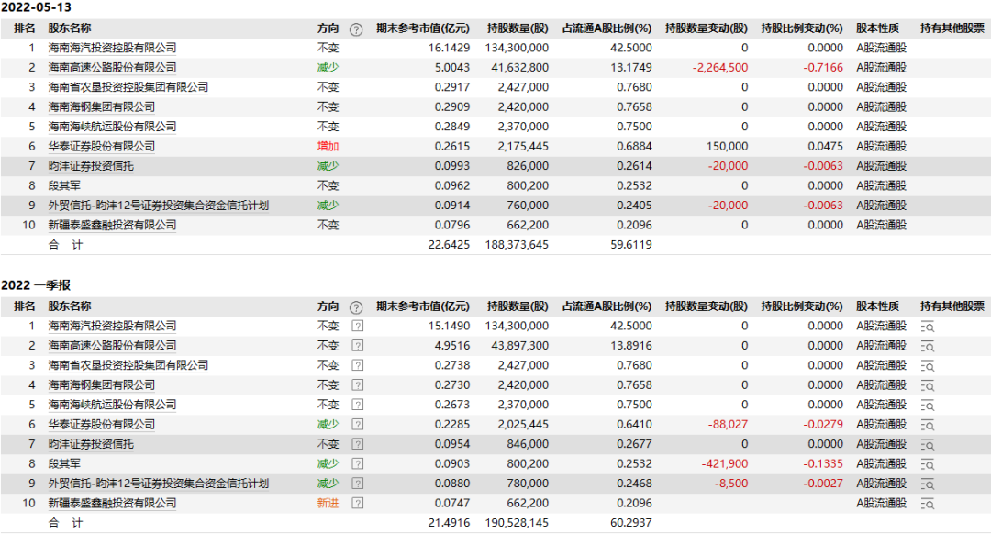Screen dimensions: 991x534
Task: Click the holding amount 41,632,800
Action: coord(520,68)
